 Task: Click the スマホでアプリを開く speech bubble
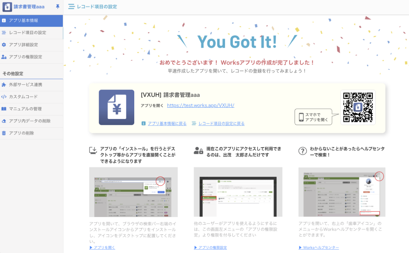point(314,117)
